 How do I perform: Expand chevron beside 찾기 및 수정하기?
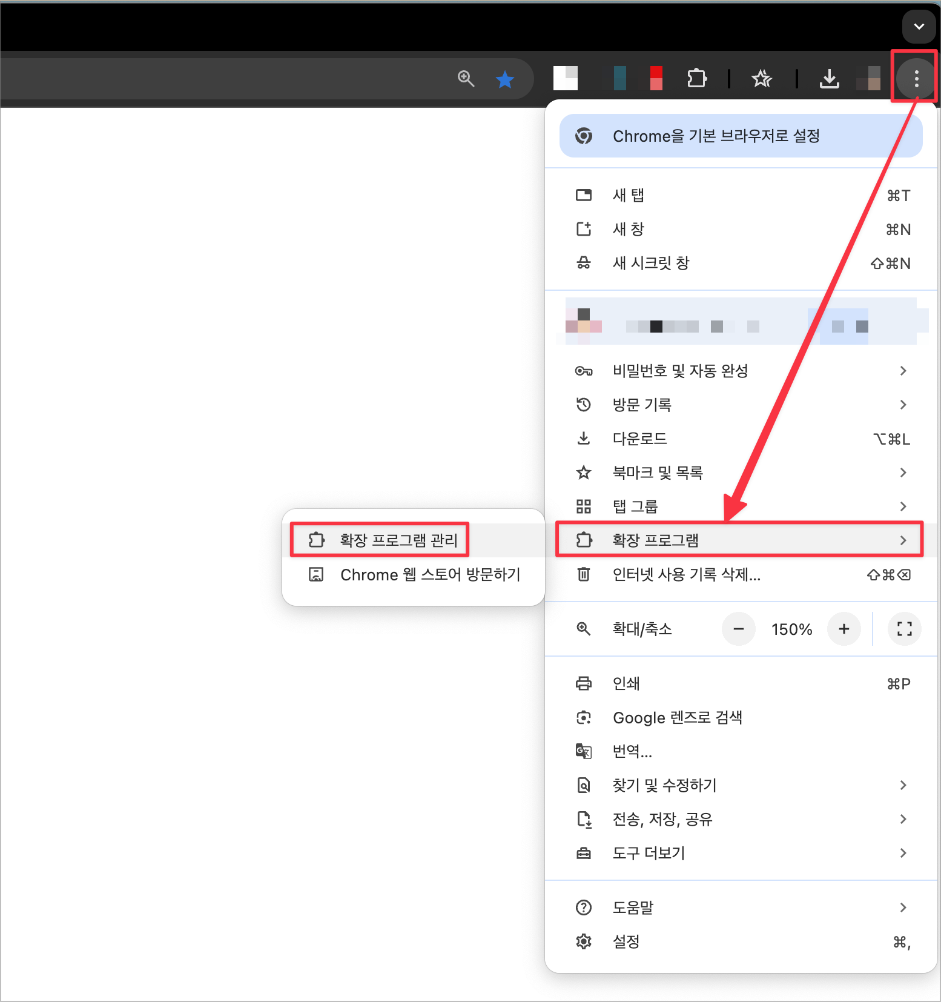(x=903, y=785)
